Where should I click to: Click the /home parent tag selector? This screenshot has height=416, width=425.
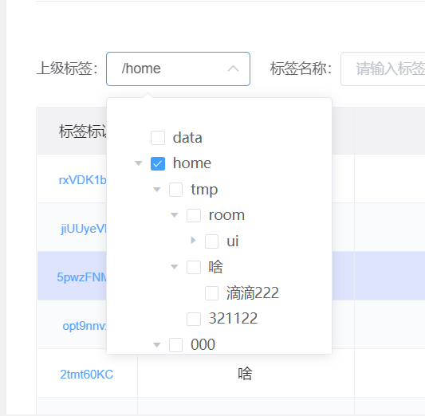pyautogui.click(x=178, y=69)
